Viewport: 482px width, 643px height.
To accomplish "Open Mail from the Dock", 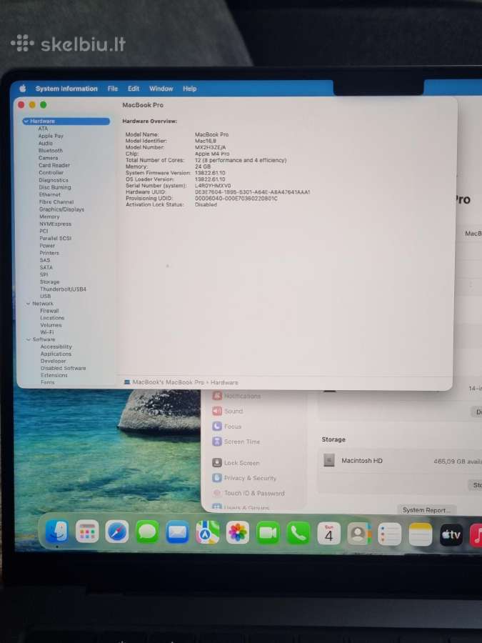I will (178, 532).
